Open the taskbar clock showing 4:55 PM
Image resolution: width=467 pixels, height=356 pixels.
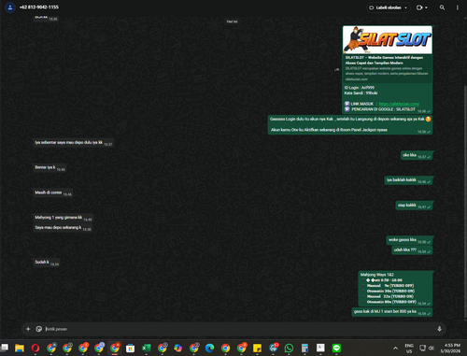tap(450, 348)
